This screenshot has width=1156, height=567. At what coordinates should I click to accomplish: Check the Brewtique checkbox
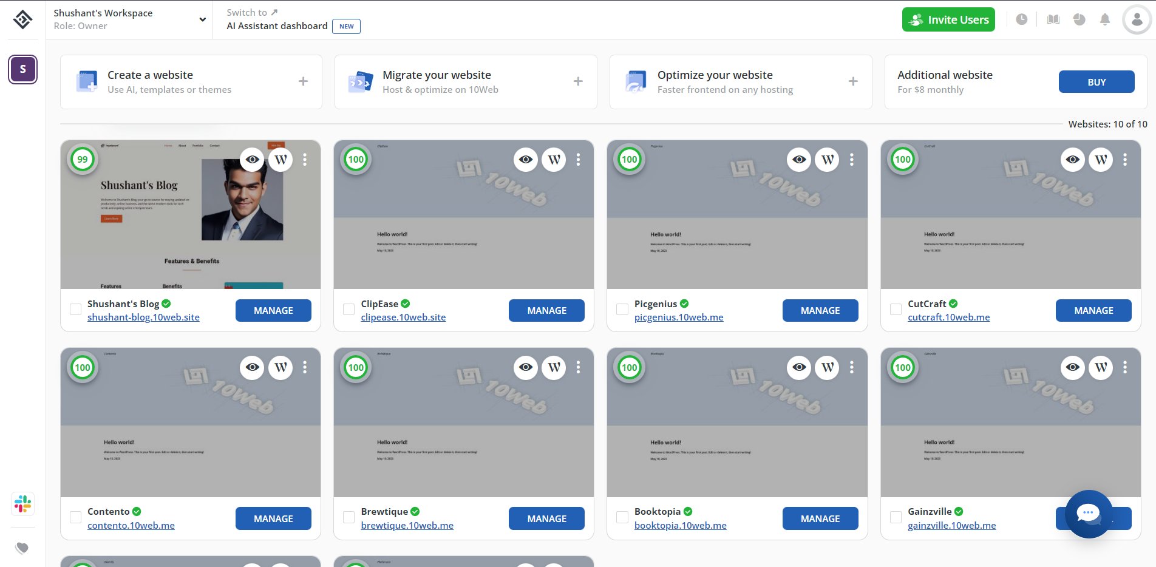pyautogui.click(x=349, y=517)
